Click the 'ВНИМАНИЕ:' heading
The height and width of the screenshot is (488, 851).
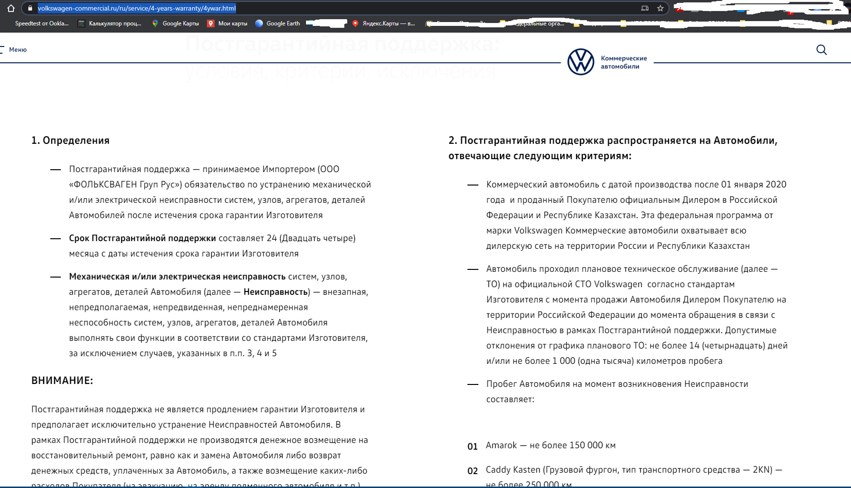click(x=62, y=381)
